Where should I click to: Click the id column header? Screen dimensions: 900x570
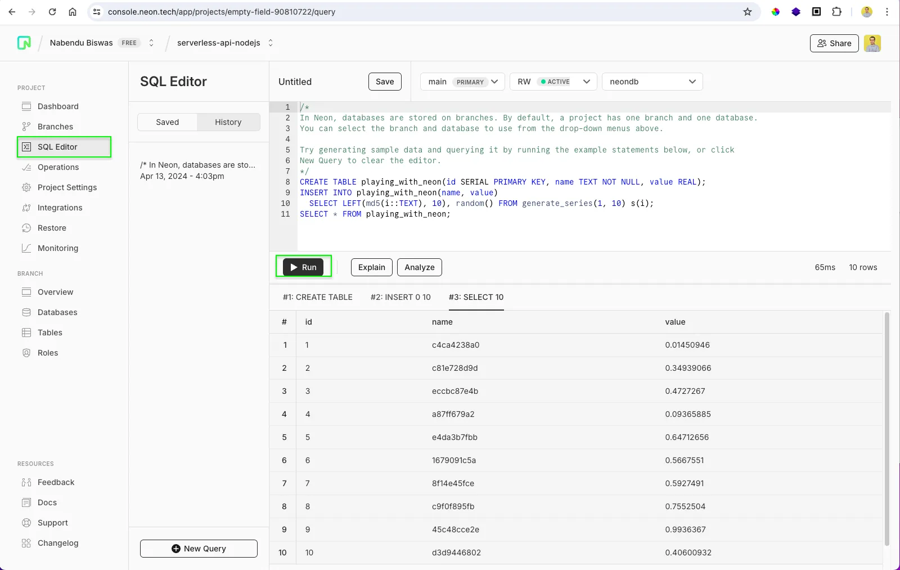308,322
